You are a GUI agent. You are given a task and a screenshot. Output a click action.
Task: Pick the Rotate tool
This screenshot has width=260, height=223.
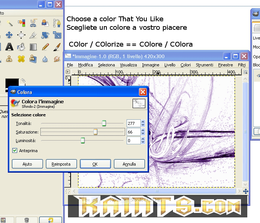pyautogui.click(x=45, y=35)
